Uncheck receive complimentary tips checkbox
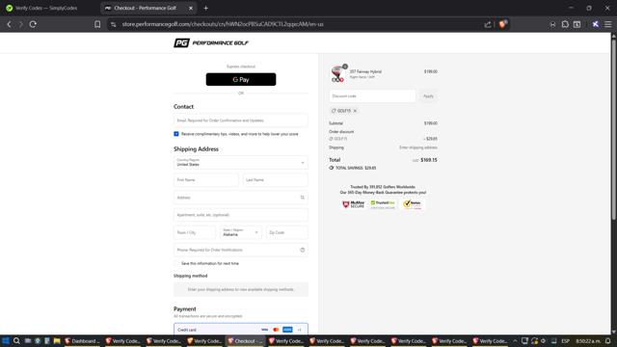617x347 pixels. pos(176,134)
